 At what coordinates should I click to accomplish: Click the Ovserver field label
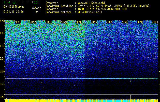pos(52,3)
